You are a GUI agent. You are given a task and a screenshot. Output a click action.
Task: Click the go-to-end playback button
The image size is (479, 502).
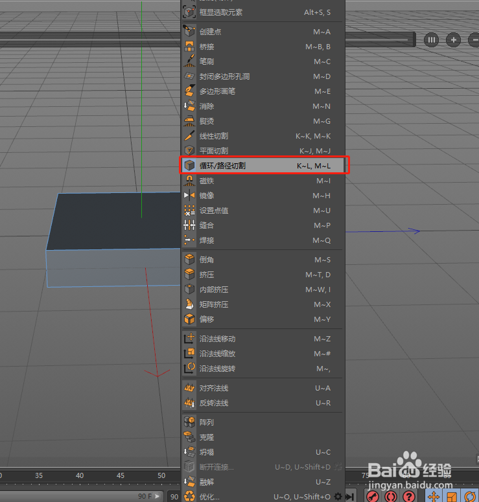(349, 497)
